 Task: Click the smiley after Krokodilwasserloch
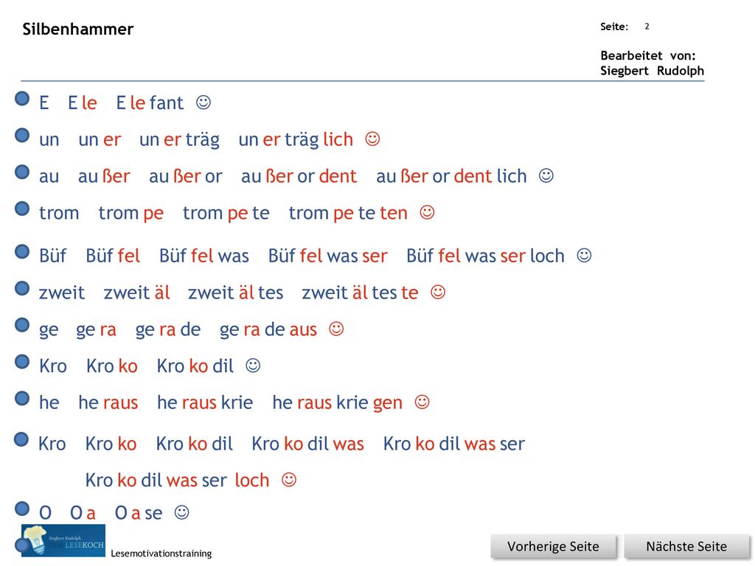[289, 479]
